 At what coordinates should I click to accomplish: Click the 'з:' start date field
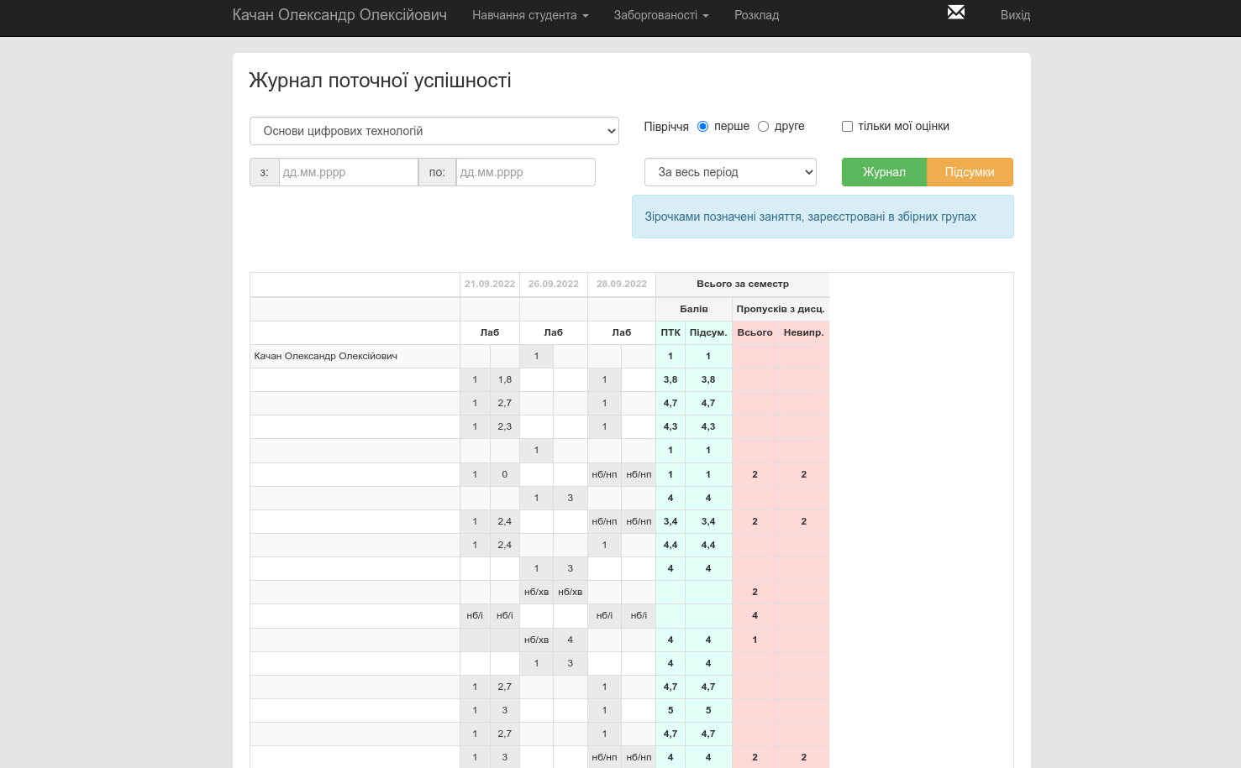(x=348, y=172)
